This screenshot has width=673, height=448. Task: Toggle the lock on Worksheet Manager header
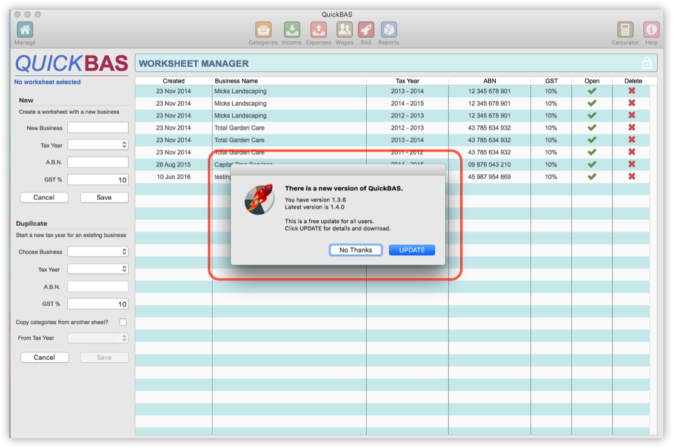pyautogui.click(x=647, y=62)
